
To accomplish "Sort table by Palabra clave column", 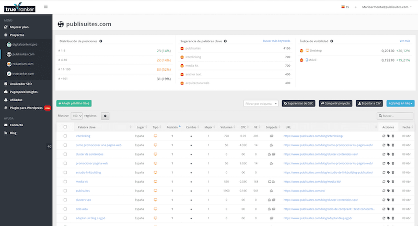I will click(103, 127).
